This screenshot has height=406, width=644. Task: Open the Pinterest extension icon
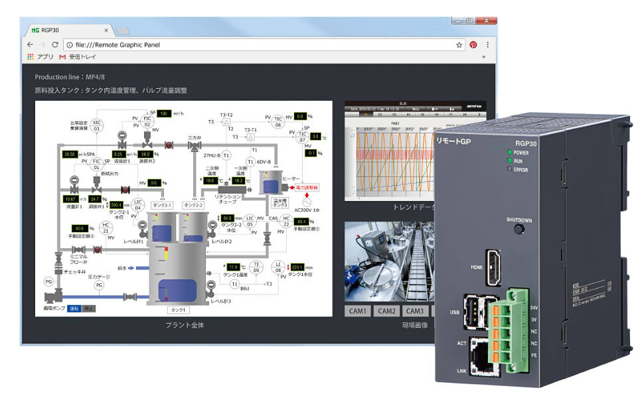tap(473, 44)
